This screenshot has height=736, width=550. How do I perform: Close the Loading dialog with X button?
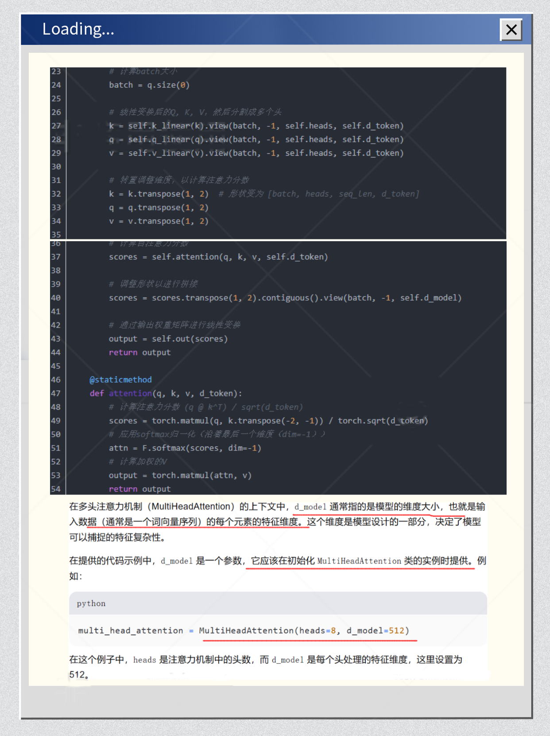pyautogui.click(x=511, y=30)
